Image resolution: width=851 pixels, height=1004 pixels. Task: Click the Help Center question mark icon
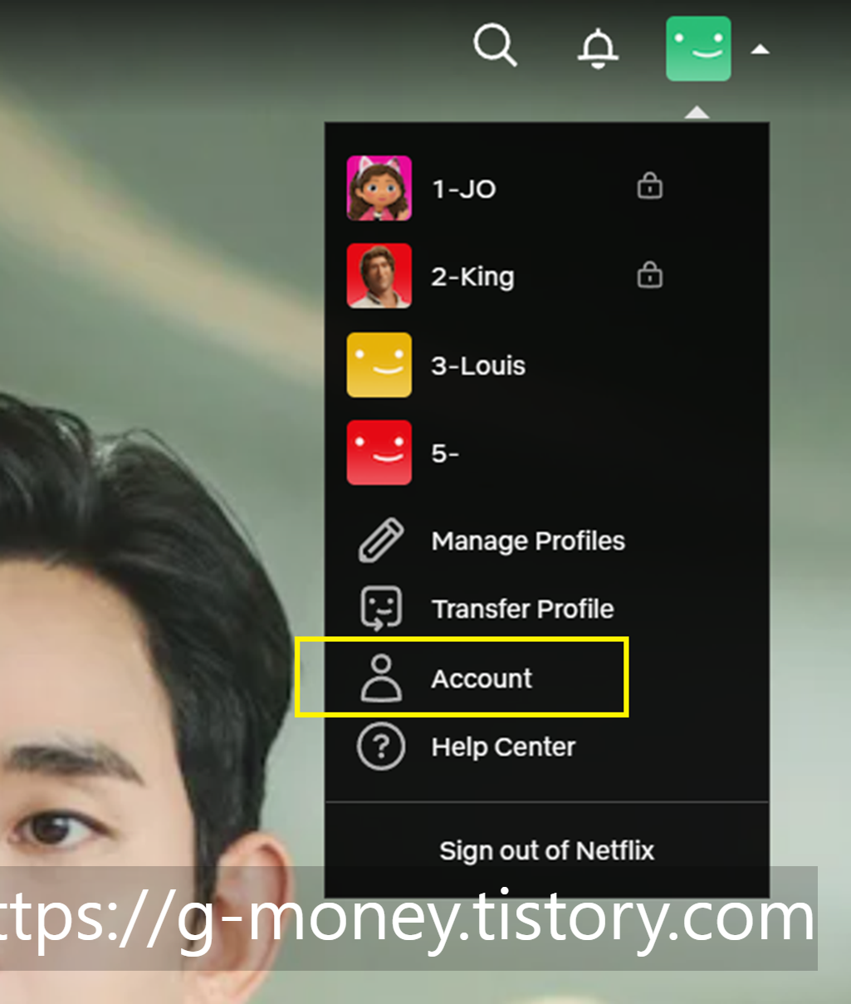pos(381,747)
